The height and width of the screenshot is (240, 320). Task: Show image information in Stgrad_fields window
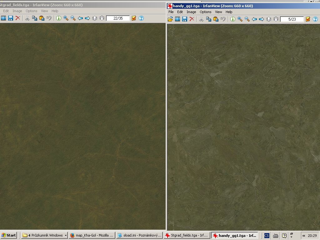click(x=58, y=18)
